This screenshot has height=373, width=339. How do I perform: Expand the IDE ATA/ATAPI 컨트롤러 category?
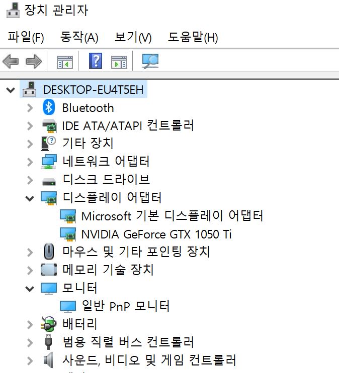30,126
